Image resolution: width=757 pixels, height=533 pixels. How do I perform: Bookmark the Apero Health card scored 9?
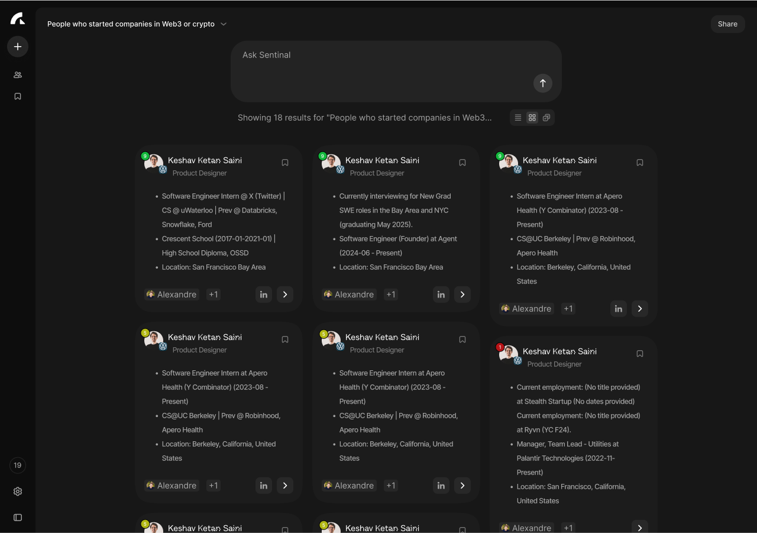640,163
